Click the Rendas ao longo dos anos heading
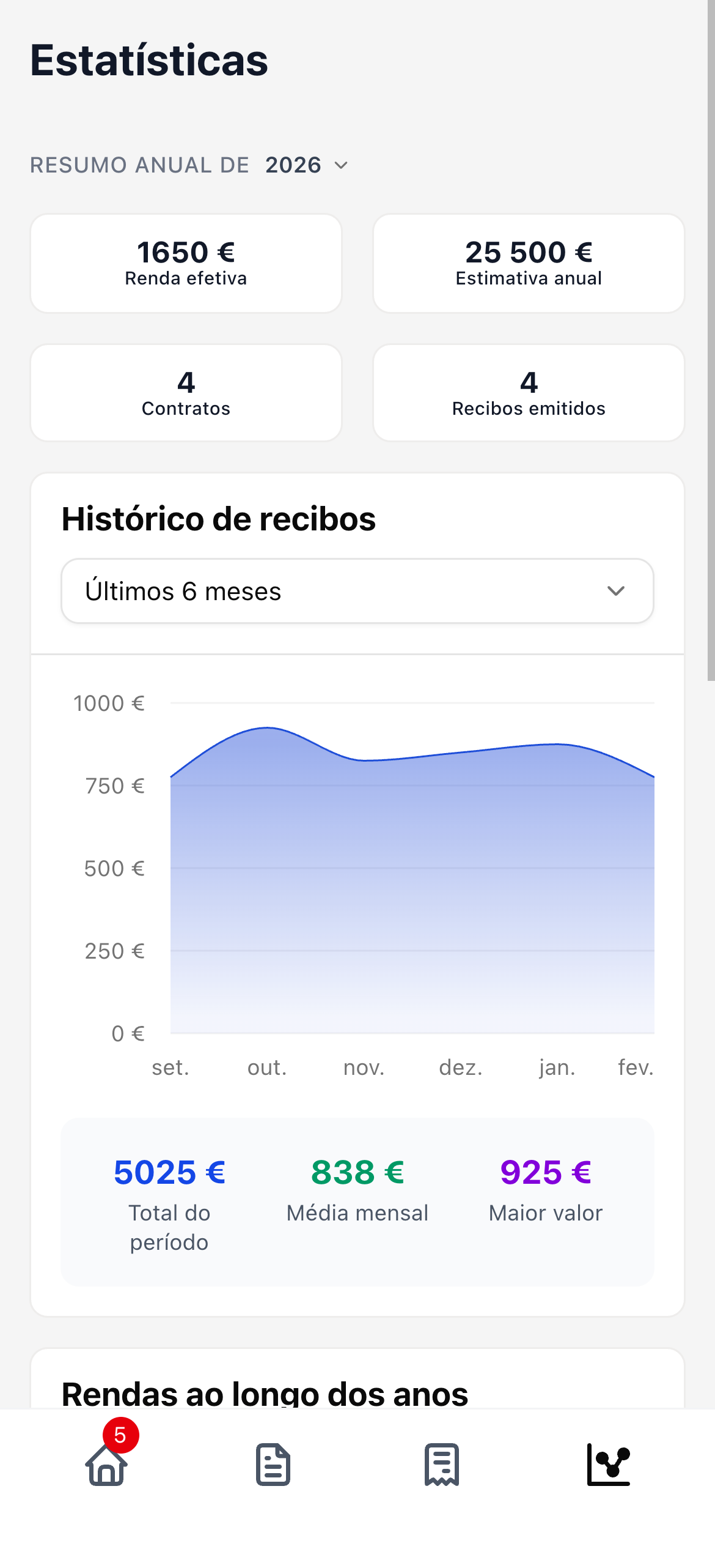Viewport: 715px width, 1549px height. coord(265,1394)
